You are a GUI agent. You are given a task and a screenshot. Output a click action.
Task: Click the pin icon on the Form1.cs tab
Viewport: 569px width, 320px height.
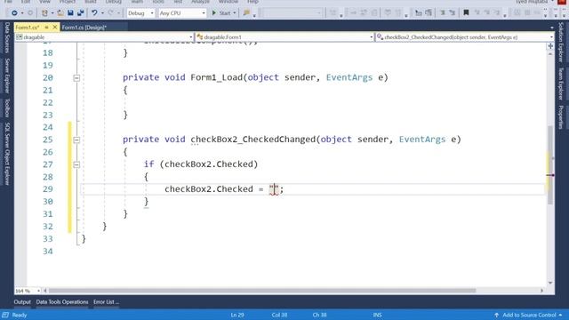46,28
